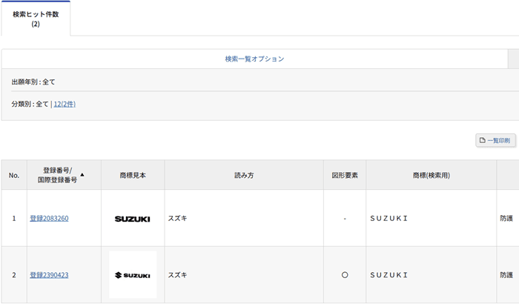Sort by the 登録番号 ascending arrow icon
The height and width of the screenshot is (307, 519).
pos(82,174)
